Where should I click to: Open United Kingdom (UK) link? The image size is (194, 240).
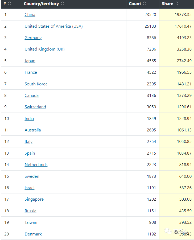coord(44,49)
